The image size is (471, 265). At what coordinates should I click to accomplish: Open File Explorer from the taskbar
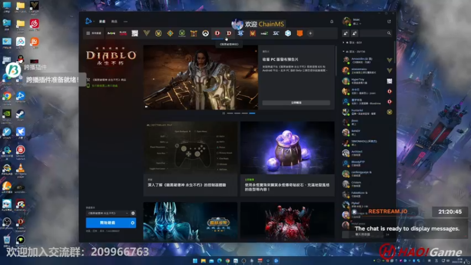click(203, 261)
